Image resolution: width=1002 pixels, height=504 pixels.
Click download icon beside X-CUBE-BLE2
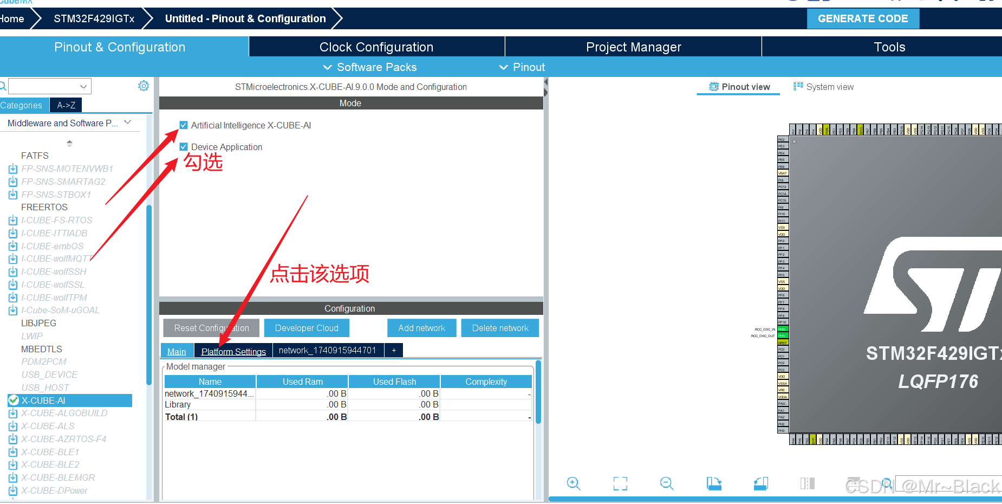coord(13,464)
